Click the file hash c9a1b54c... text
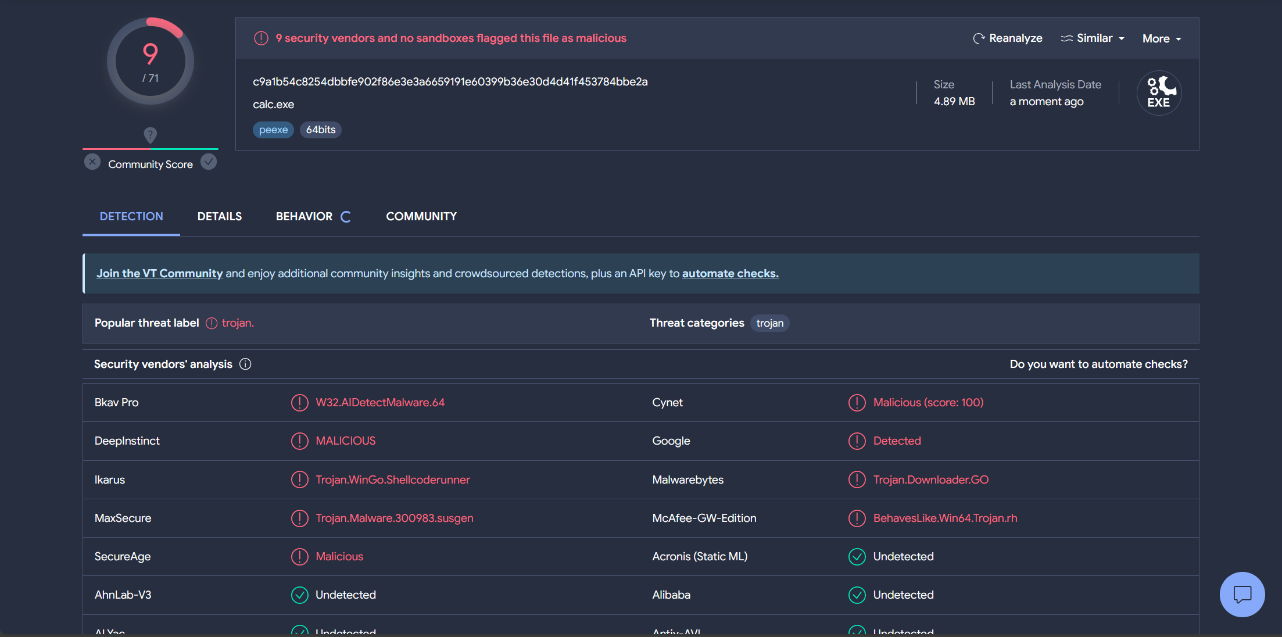The height and width of the screenshot is (637, 1282). point(450,82)
